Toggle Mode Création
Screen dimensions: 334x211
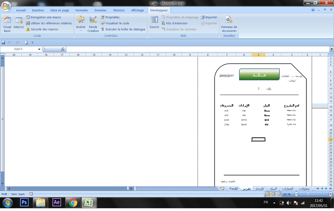tap(93, 23)
